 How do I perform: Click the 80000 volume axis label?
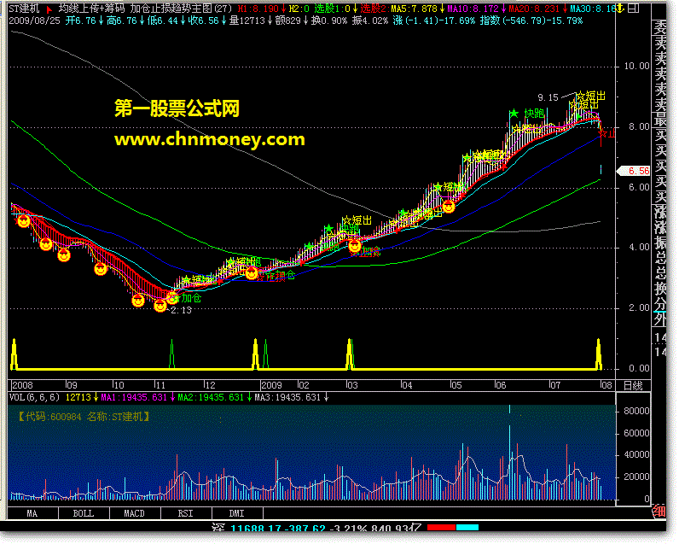click(x=636, y=411)
